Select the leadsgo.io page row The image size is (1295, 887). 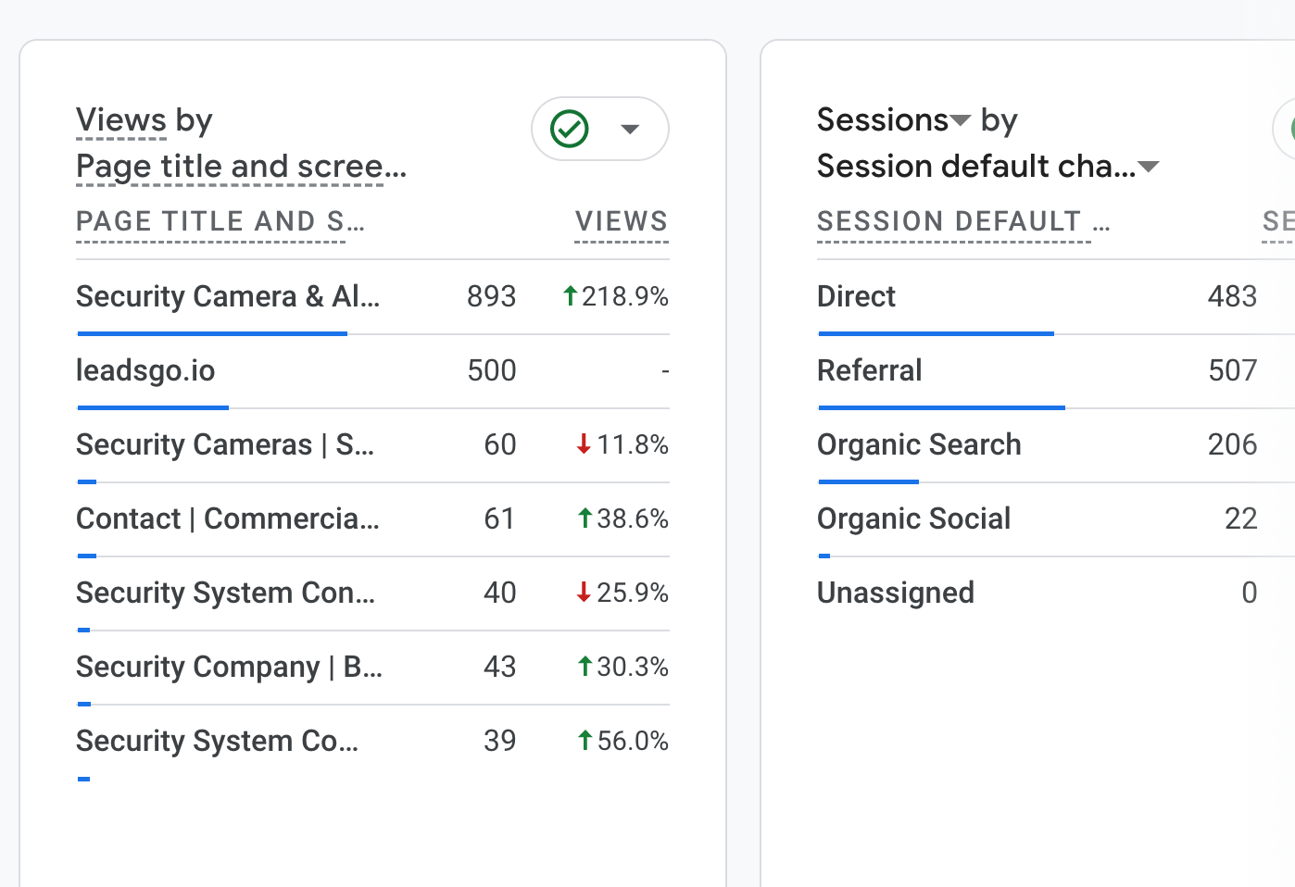click(x=145, y=370)
